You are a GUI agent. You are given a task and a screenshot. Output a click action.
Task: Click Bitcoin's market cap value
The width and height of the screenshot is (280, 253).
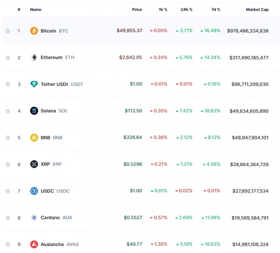tap(247, 31)
